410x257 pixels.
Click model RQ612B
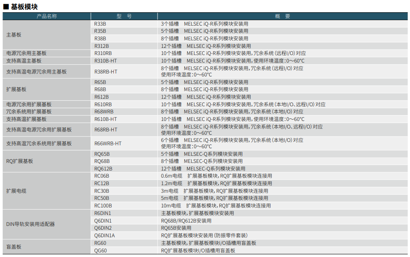point(103,169)
